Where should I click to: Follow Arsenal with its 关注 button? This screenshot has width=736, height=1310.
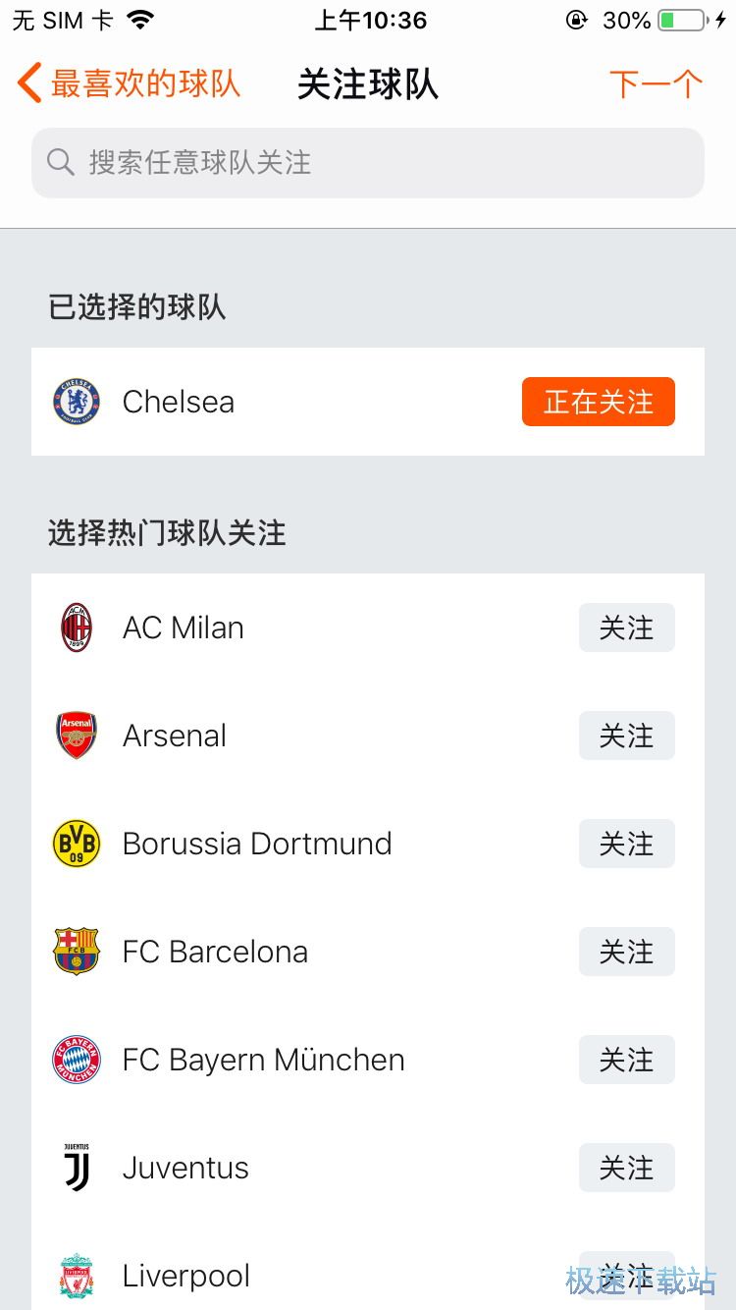coord(626,736)
